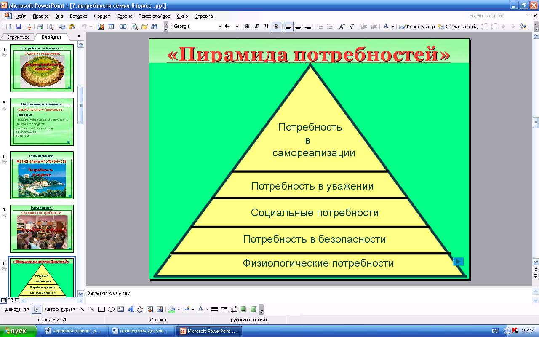Toggle text shadow (S) button
The height and width of the screenshot is (337, 539).
[276, 27]
